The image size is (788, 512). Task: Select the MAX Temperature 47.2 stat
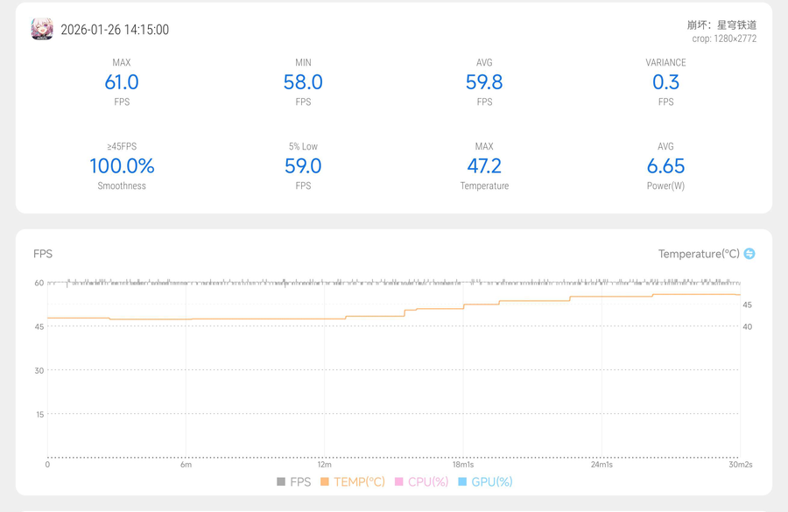pos(484,166)
